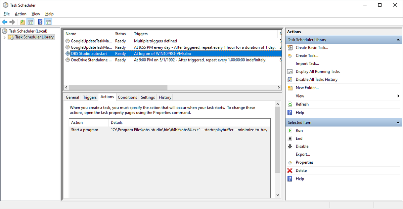403x209 pixels.
Task: Sort tasks by the Triggers column header
Action: pyautogui.click(x=205, y=34)
